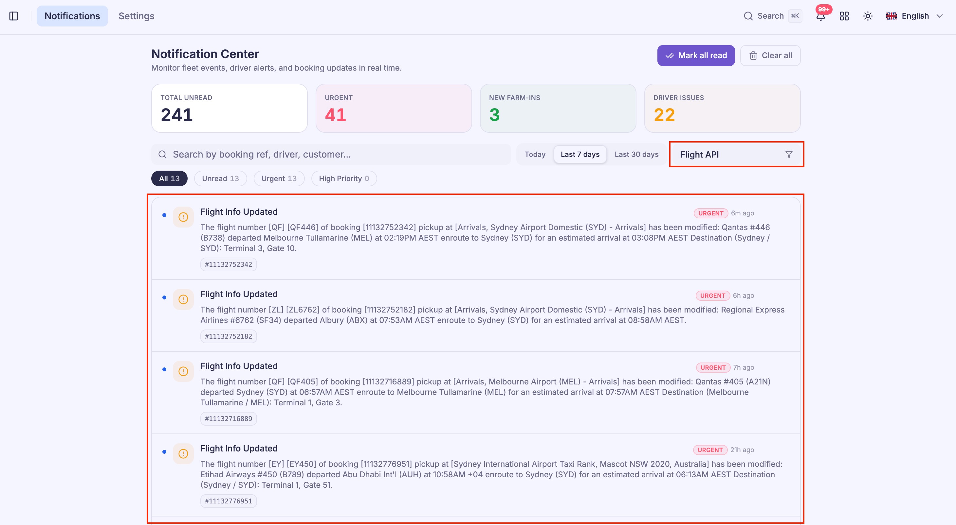Screen dimensions: 956x525
Task: Focus the Search by booking ref input
Action: click(x=331, y=154)
